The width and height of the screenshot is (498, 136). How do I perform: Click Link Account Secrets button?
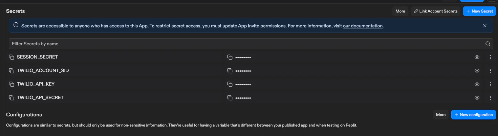tap(436, 11)
